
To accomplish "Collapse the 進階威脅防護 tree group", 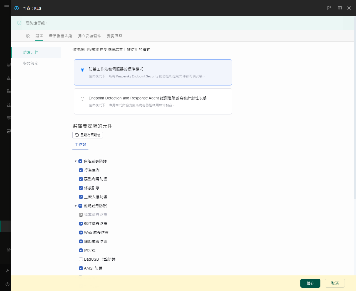I will 76,161.
